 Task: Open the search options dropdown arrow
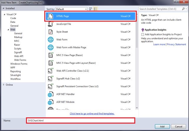(x=186, y=9)
